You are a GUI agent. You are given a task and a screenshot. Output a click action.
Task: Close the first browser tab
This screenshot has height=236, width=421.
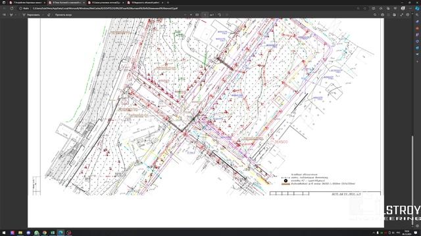[44, 3]
